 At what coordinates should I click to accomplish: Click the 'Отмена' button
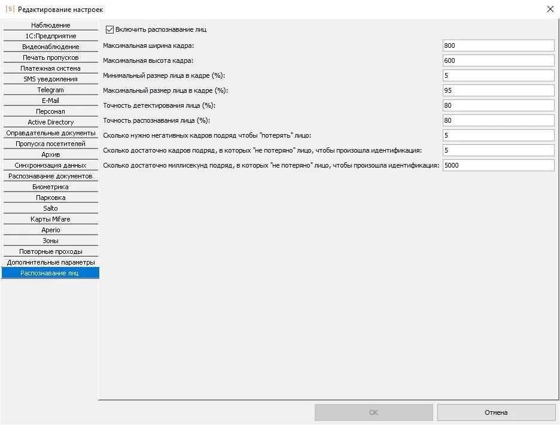tap(496, 412)
